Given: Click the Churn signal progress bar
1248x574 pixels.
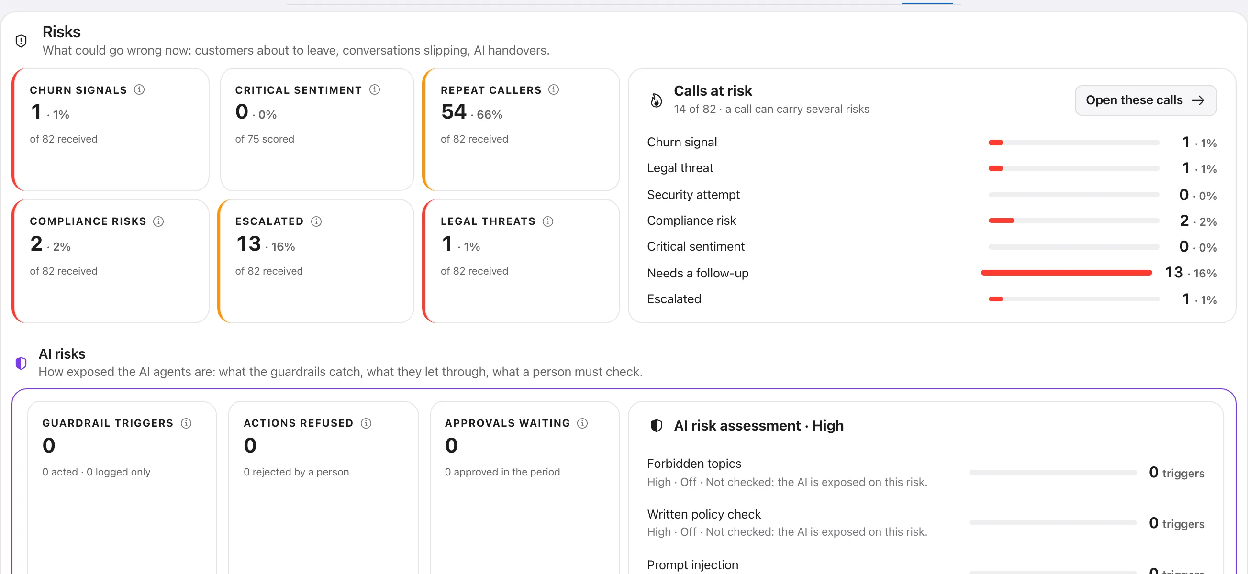Looking at the screenshot, I should [1074, 143].
